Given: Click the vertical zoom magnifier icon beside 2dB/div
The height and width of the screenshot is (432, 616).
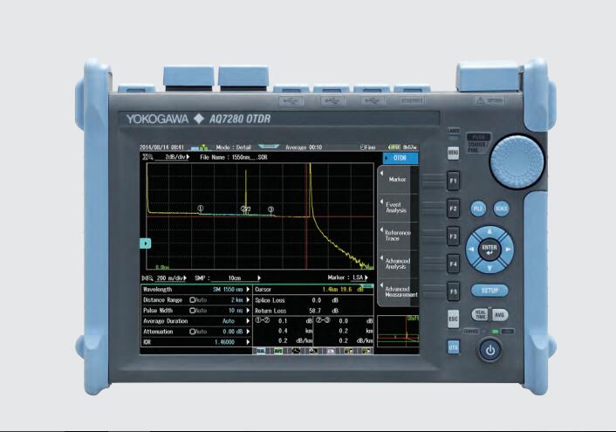Looking at the screenshot, I should (x=147, y=157).
